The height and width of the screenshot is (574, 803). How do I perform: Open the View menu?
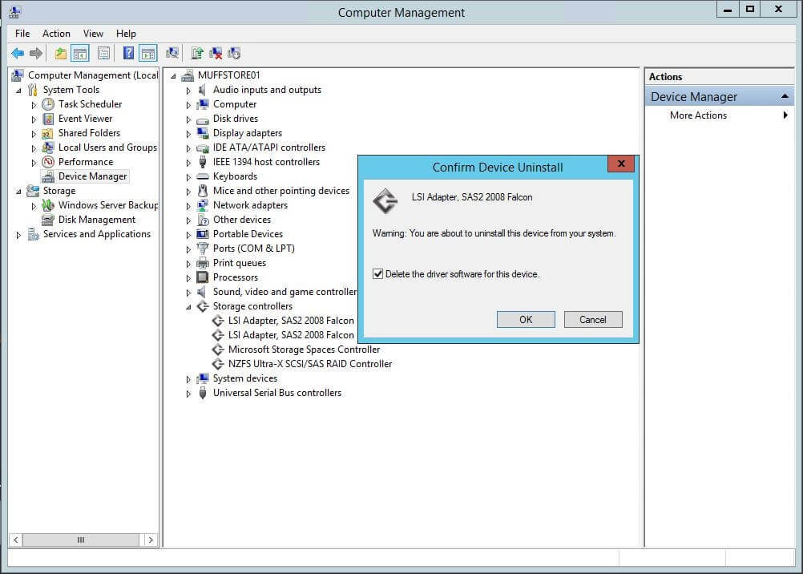tap(93, 34)
